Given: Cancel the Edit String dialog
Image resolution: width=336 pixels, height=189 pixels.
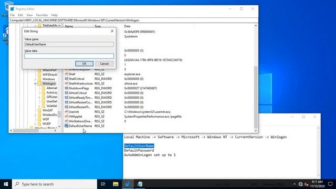Looking at the screenshot, I should pyautogui.click(x=104, y=64).
